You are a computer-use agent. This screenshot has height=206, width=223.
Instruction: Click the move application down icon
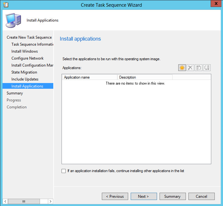[x=207, y=68]
